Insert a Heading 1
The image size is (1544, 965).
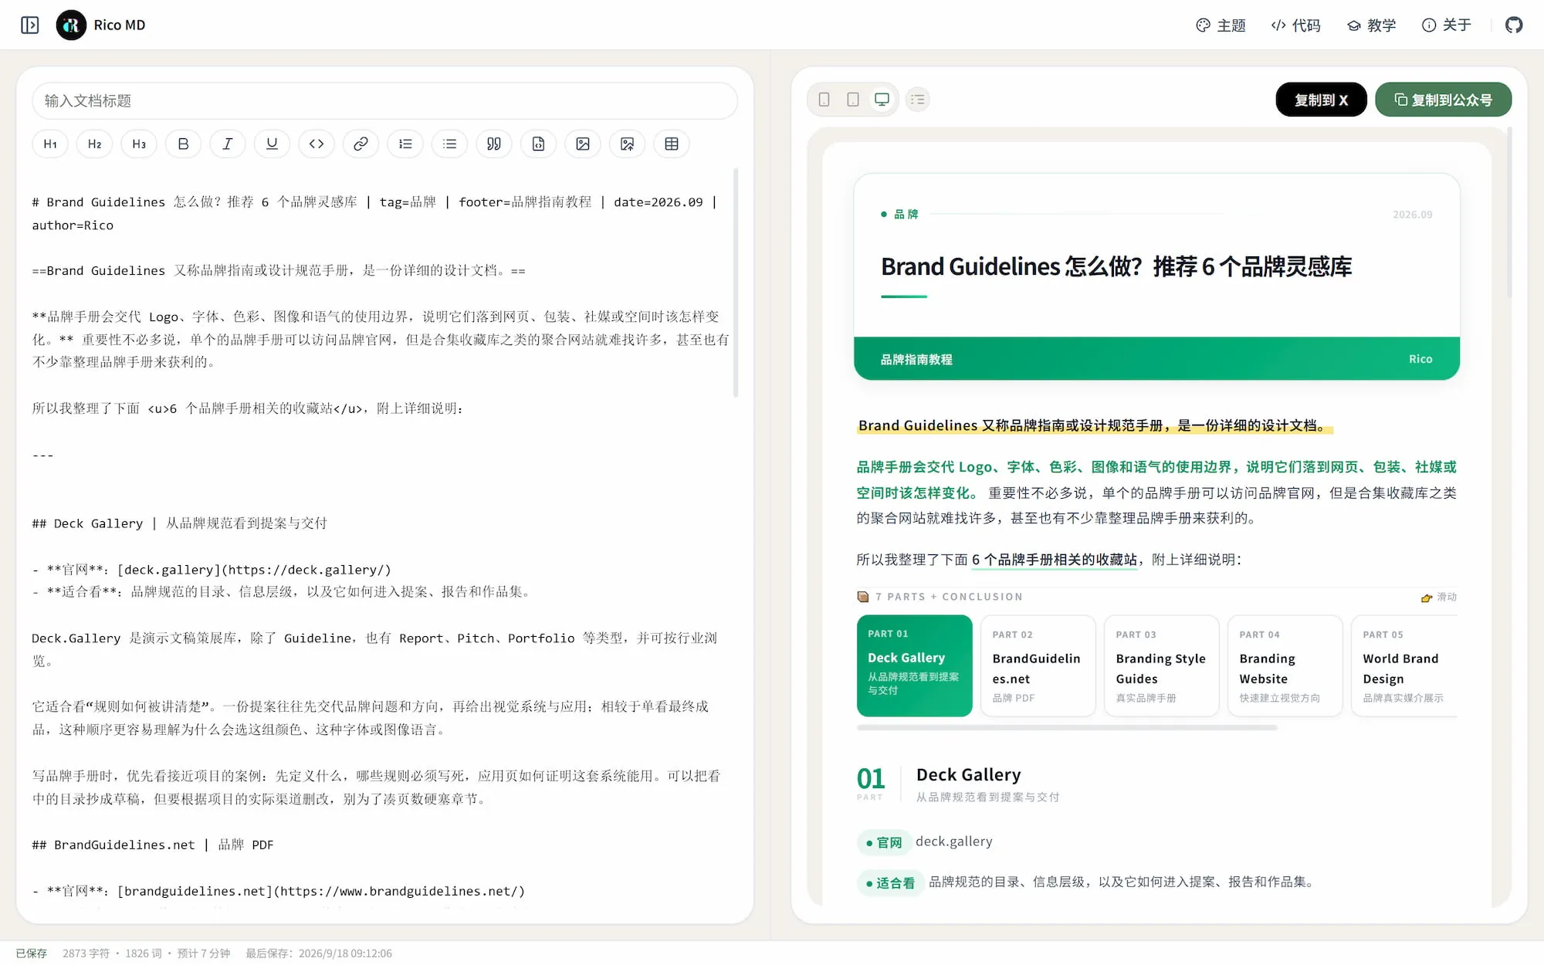click(50, 144)
